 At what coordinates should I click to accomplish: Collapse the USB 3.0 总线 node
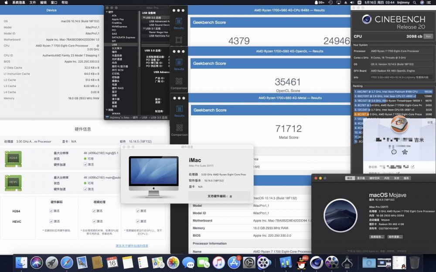pos(144,17)
